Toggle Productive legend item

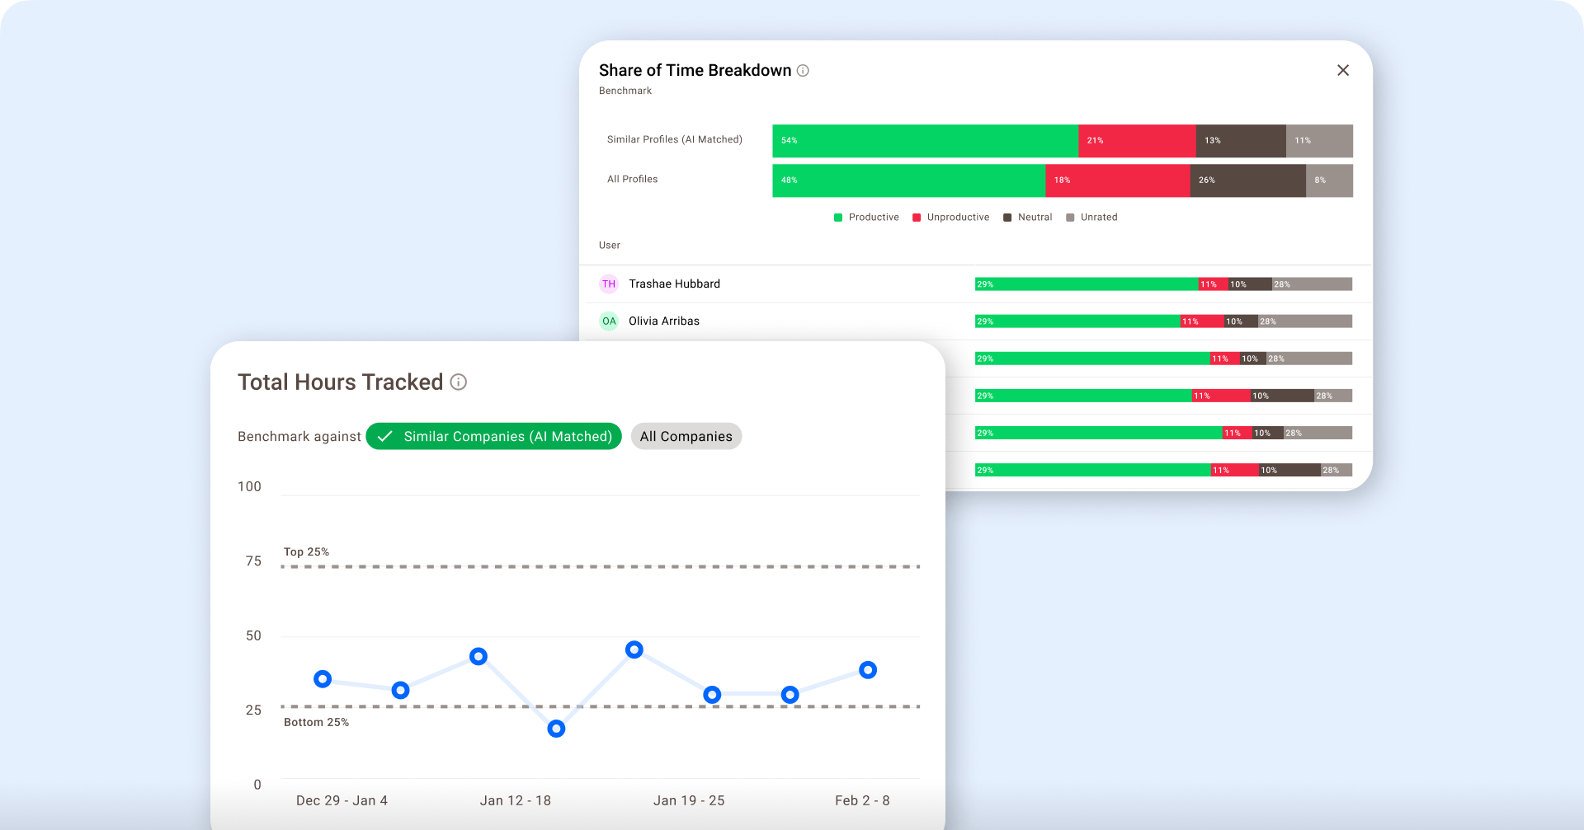click(x=866, y=217)
